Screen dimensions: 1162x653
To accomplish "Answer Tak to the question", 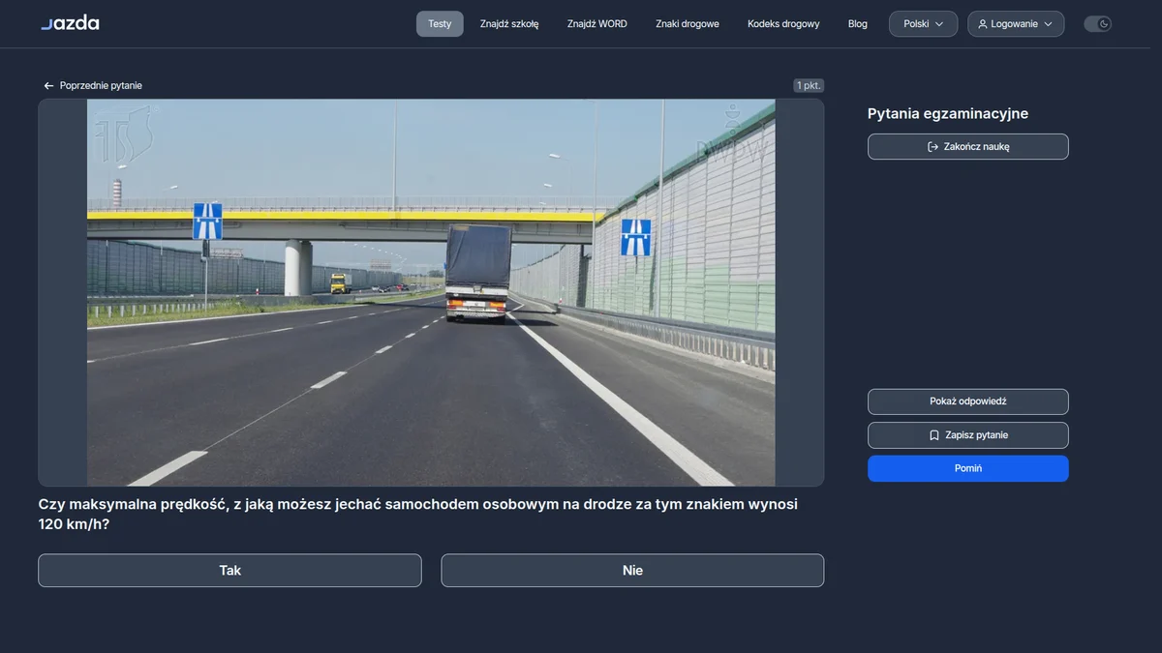I will click(x=229, y=571).
